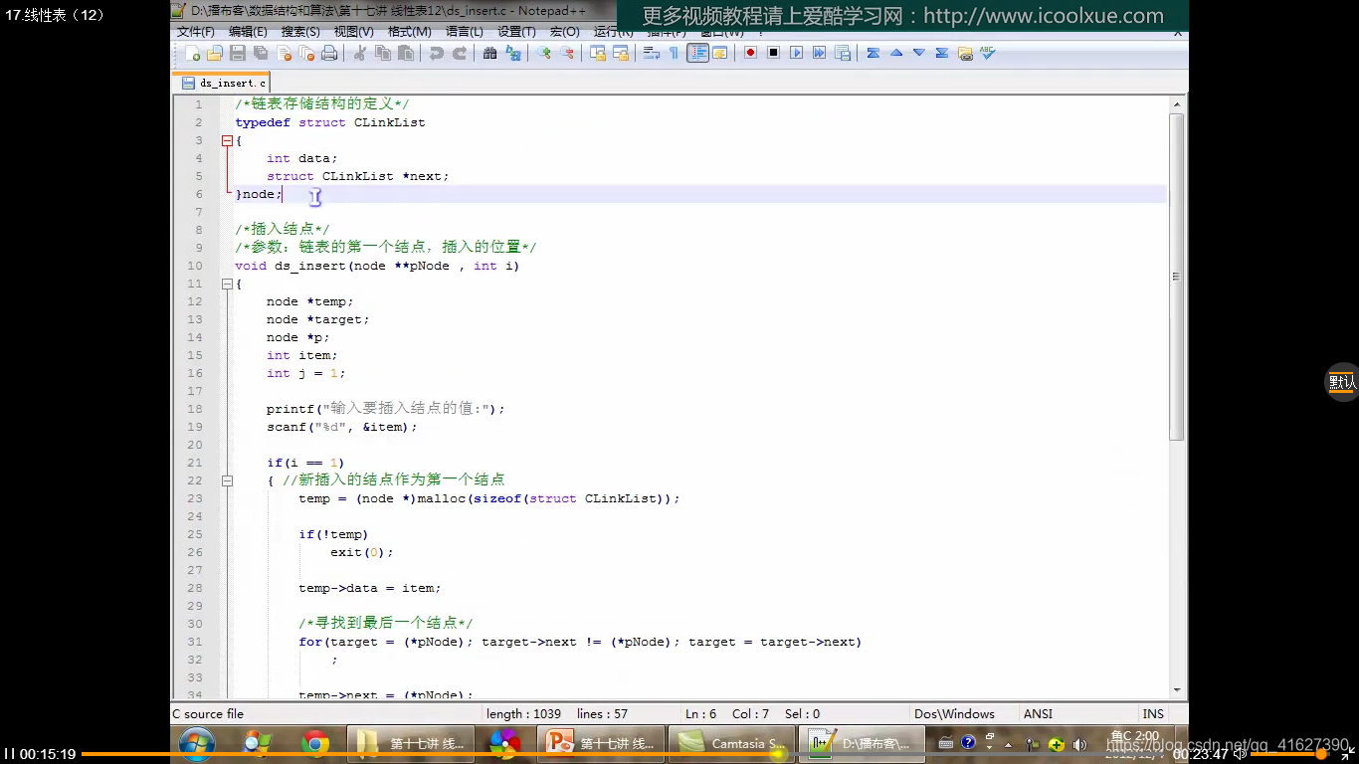Image resolution: width=1359 pixels, height=764 pixels.
Task: Switch to the PowerPoint taskbar item
Action: (x=601, y=743)
